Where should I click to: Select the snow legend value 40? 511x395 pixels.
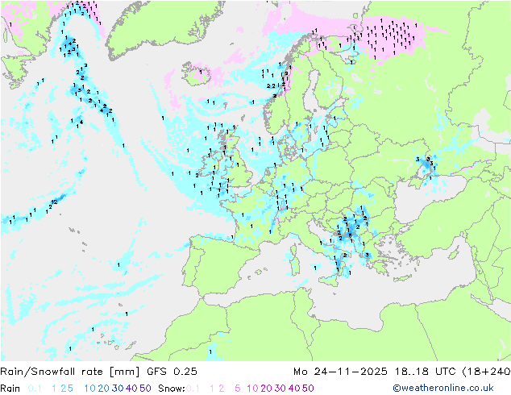pos(294,389)
